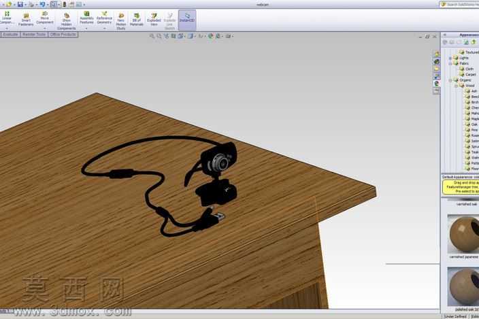The width and height of the screenshot is (479, 319).
Task: Expand the Fabric folder
Action: click(x=450, y=63)
